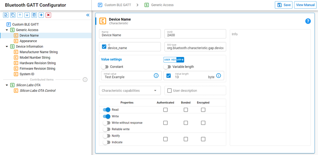318x155 pixels.
Task: Open the Characteristic capabilities dropdown
Action: point(130,91)
